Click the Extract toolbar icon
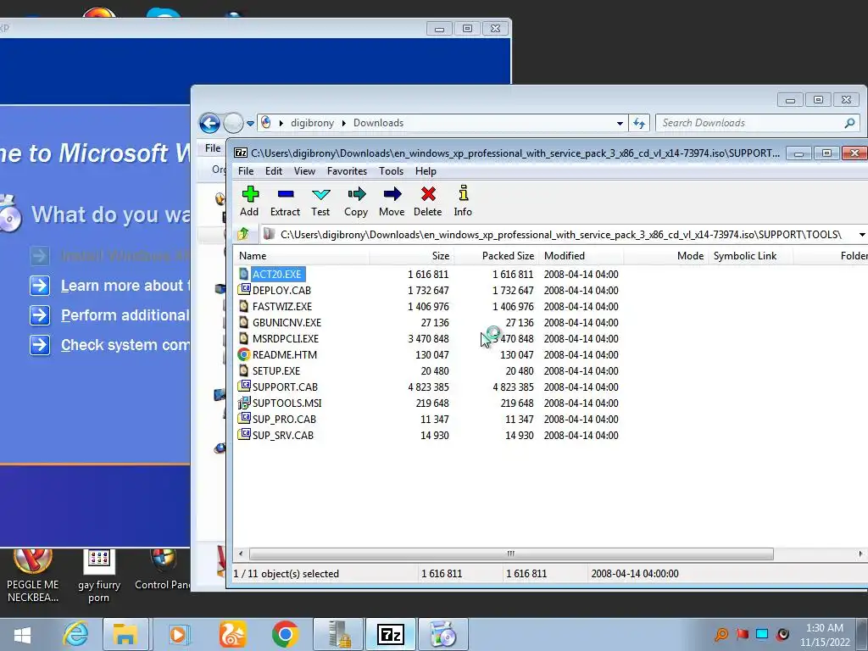The image size is (868, 651). click(286, 194)
